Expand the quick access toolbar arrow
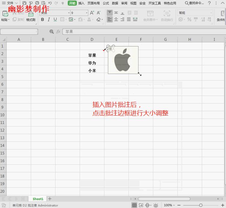This screenshot has width=226, height=208. click(x=63, y=3)
